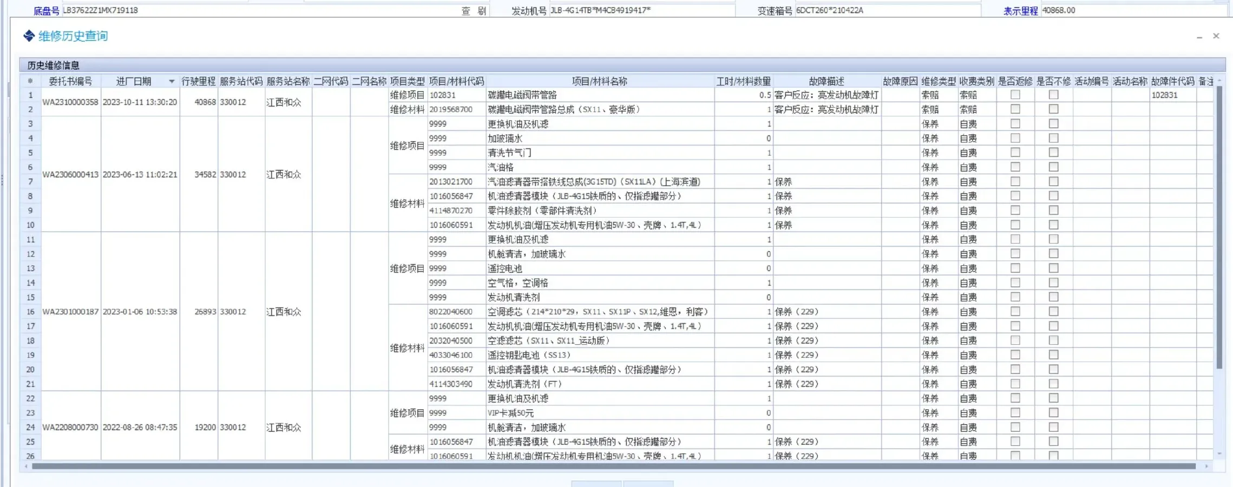Select work order row WA2310000358

coord(71,102)
